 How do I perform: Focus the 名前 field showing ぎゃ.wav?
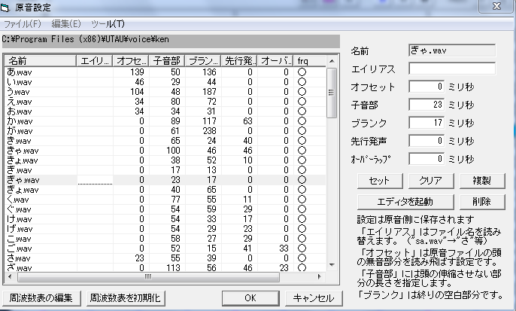[x=452, y=50]
